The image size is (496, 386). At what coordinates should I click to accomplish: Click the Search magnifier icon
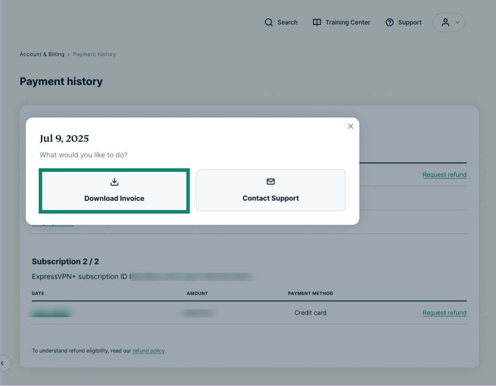point(268,22)
